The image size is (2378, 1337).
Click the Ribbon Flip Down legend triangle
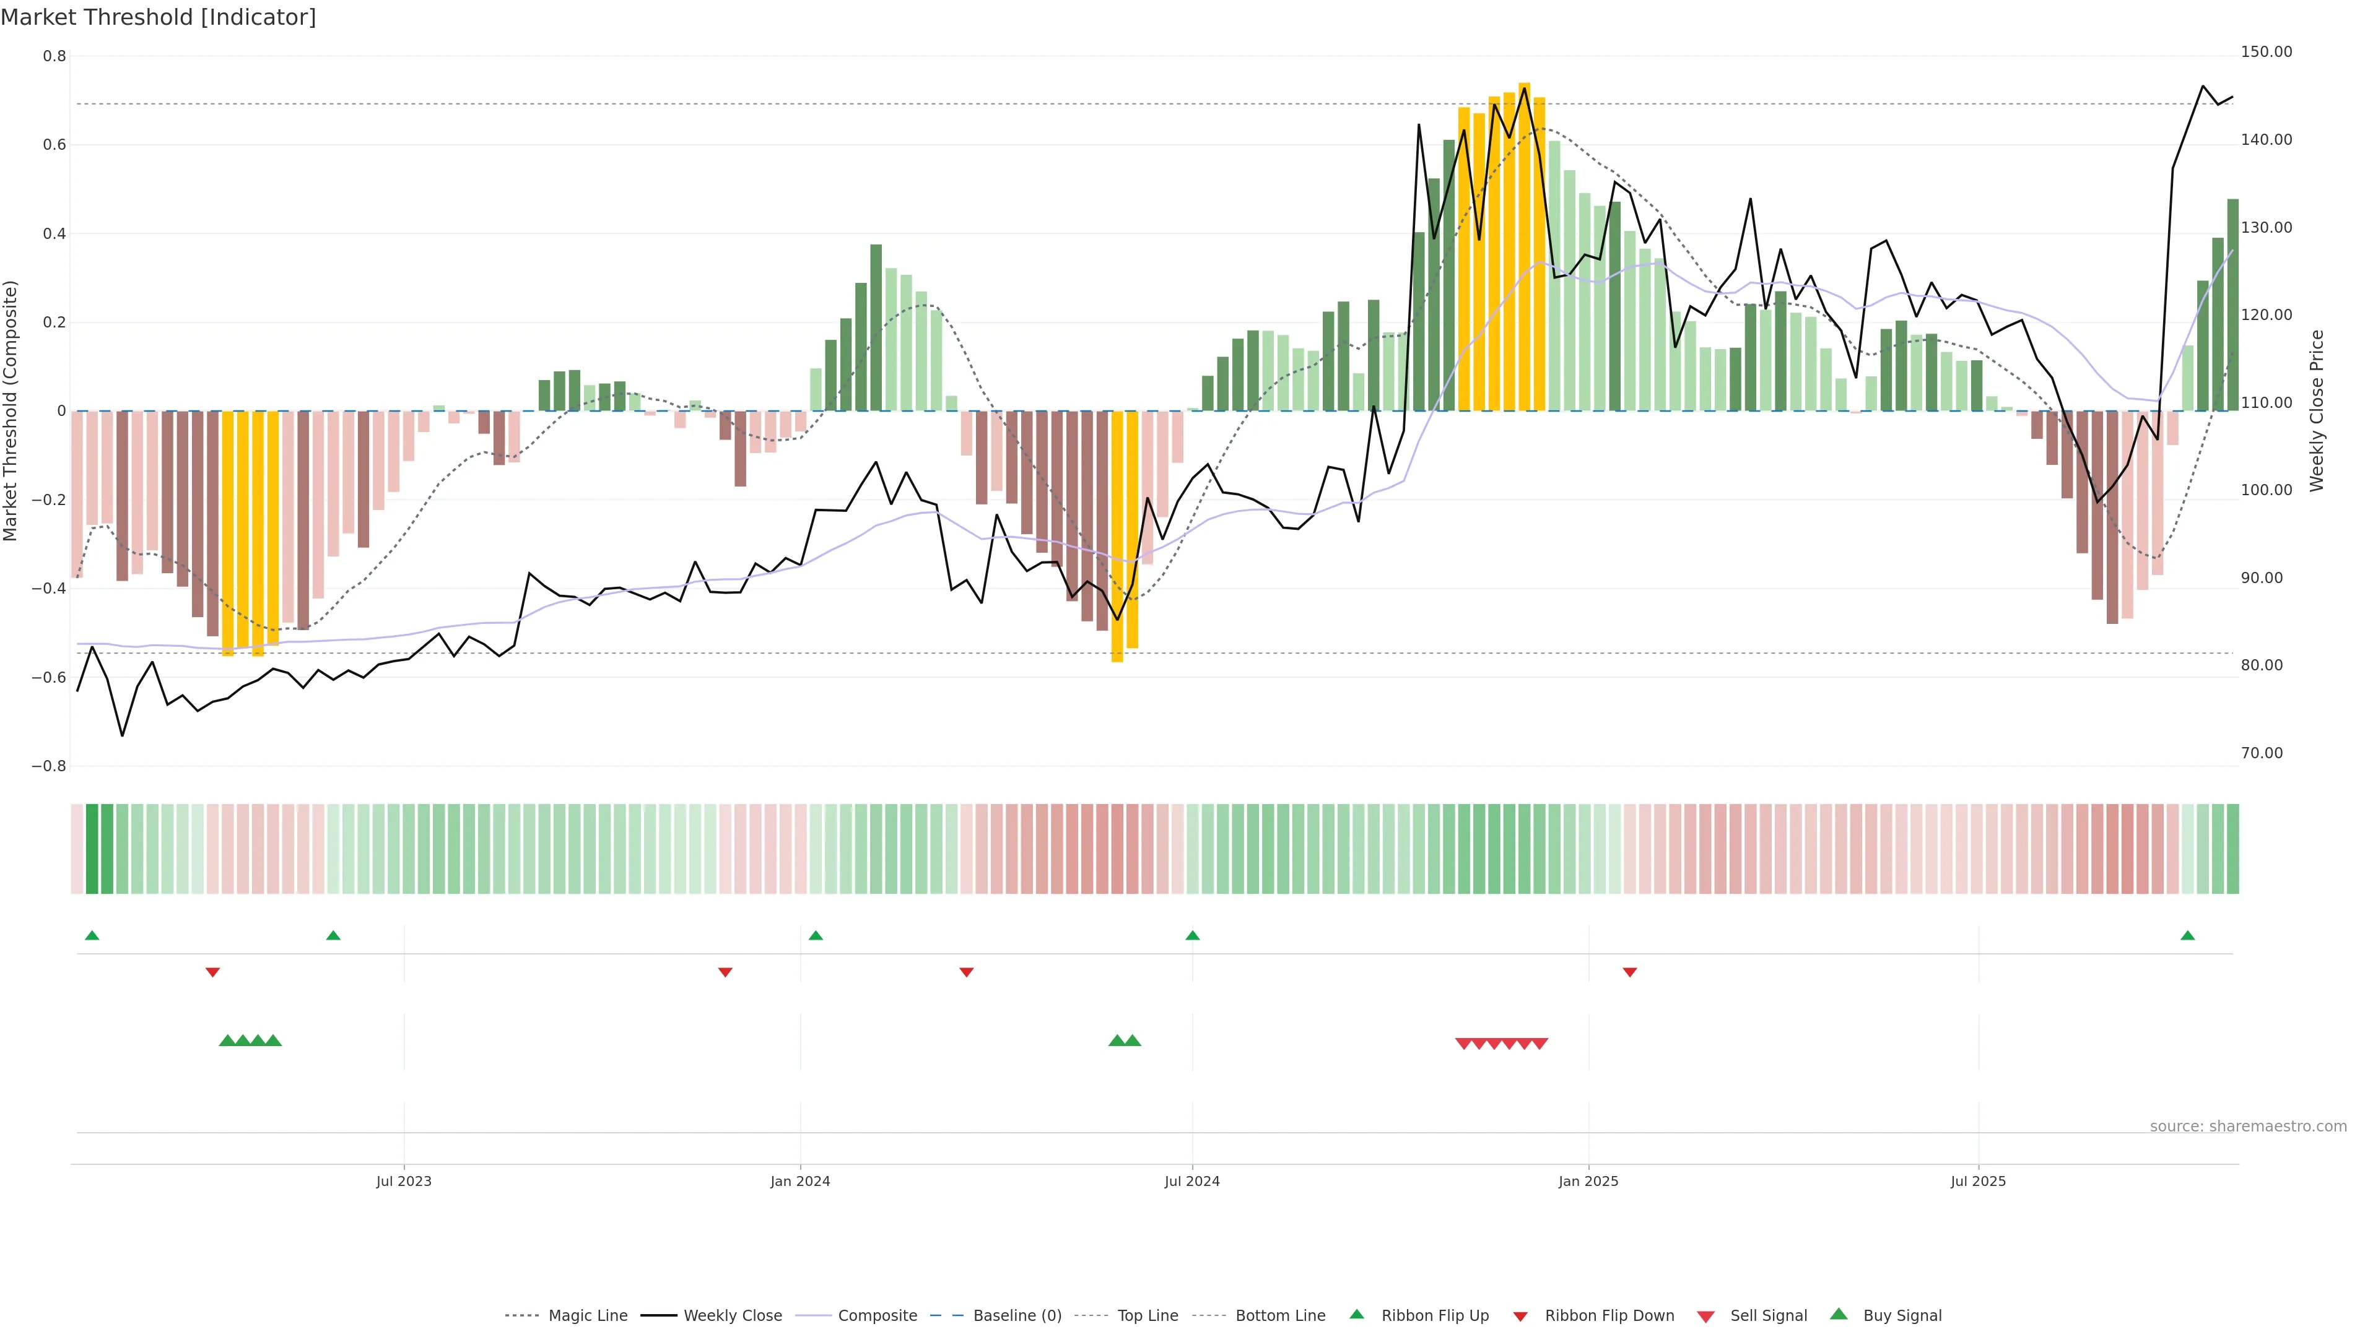[x=1520, y=1317]
